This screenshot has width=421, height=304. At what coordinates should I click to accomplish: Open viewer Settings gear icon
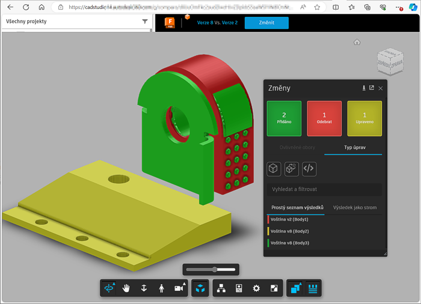coord(256,288)
